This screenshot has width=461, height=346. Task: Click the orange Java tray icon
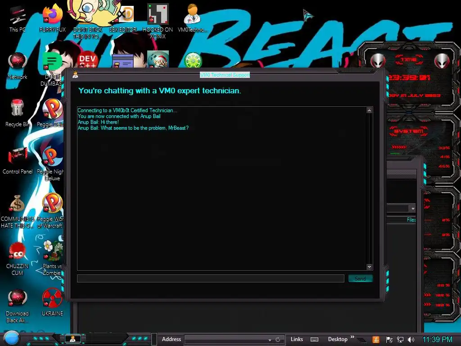pos(376,340)
